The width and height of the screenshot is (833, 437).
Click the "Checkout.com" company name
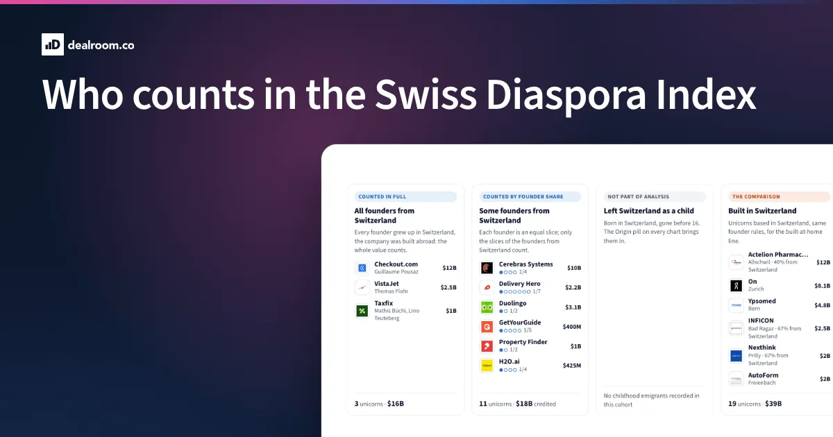click(x=396, y=264)
